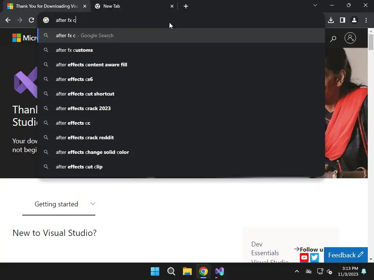Open File Explorer from the taskbar
374x280 pixels.
coord(187,271)
